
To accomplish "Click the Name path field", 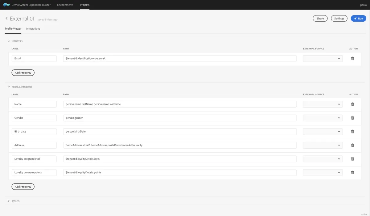I will point(180,104).
